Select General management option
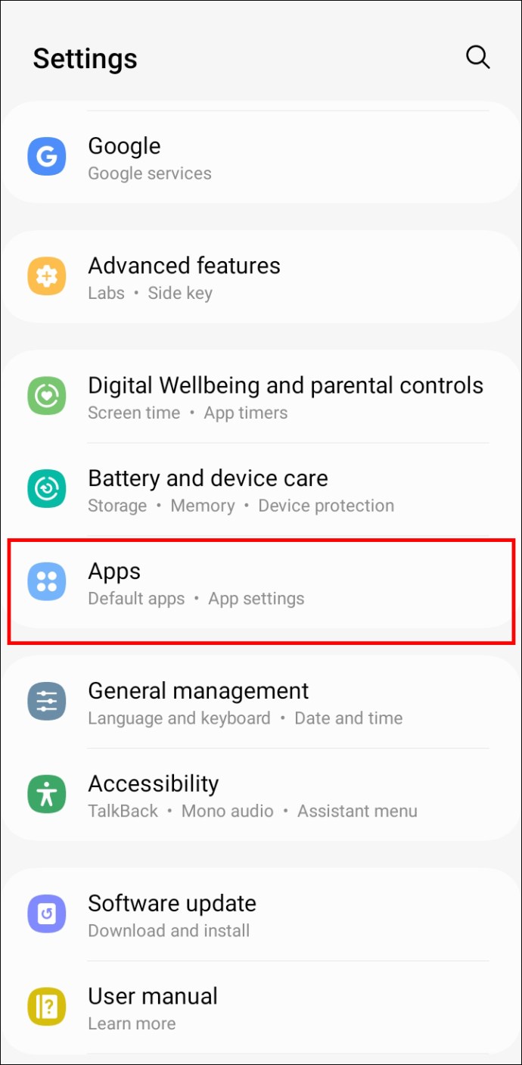522x1065 pixels. pyautogui.click(x=261, y=702)
